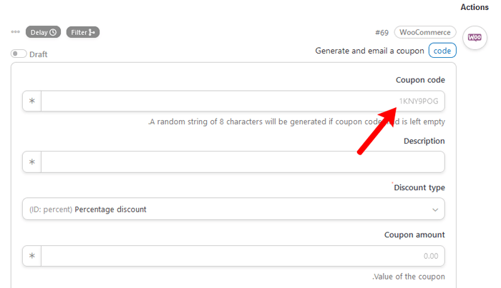Click the #69 action ID
This screenshot has height=288, width=501.
click(382, 32)
